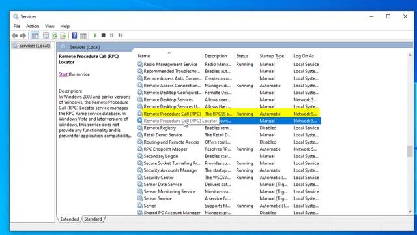Viewport: 417px width, 235px height.
Task: Click the scrollbar down arrow in services list
Action: 410,211
